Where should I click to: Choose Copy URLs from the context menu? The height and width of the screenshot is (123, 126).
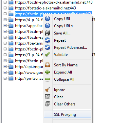coord(63,26)
